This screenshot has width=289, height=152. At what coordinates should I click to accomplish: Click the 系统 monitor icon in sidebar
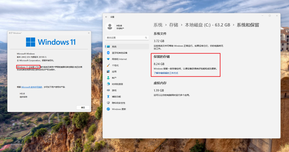tap(108, 46)
